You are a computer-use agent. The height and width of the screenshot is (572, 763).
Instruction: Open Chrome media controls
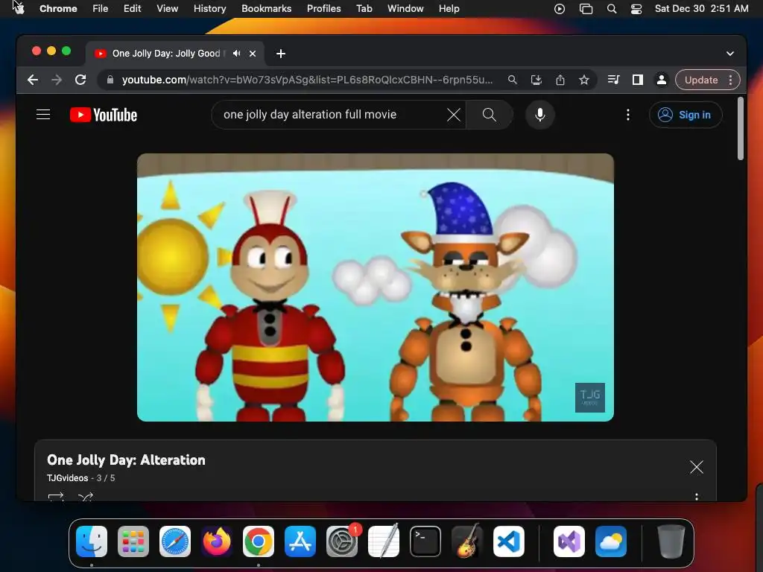point(614,80)
